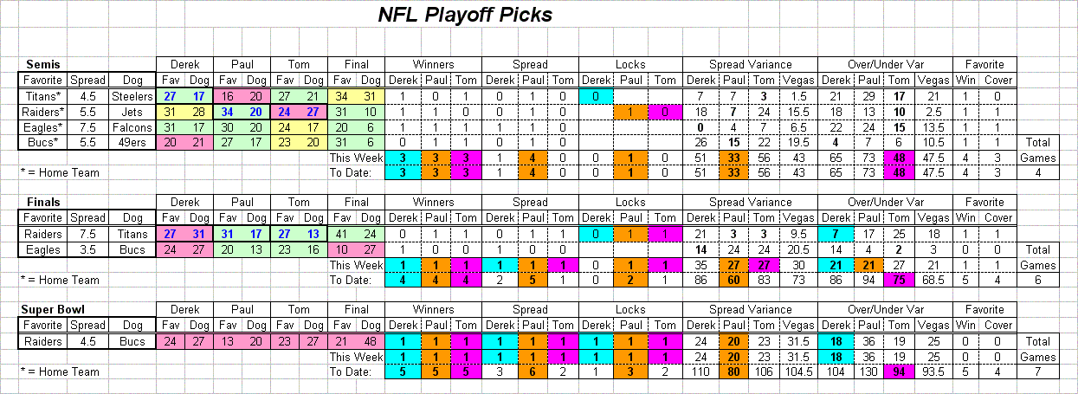Select the Eagles* favorite cell in Semis

pos(44,126)
